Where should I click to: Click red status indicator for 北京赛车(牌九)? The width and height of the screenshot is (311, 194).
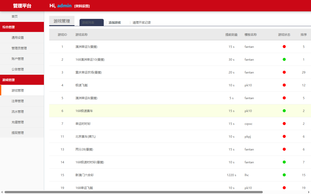click(x=284, y=136)
